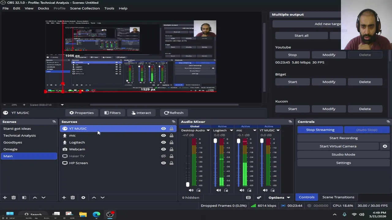The height and width of the screenshot is (220, 392).
Task: Move source down in the Sources list
Action: [103, 198]
